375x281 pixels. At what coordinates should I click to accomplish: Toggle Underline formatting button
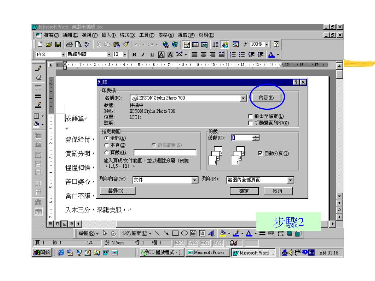coord(152,55)
